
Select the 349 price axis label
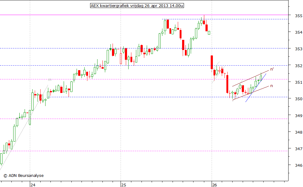tap(299, 116)
